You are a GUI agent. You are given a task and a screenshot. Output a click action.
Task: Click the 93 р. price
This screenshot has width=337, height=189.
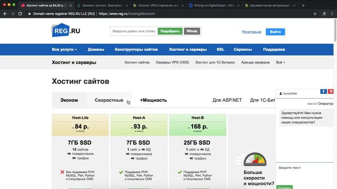pos(141,127)
